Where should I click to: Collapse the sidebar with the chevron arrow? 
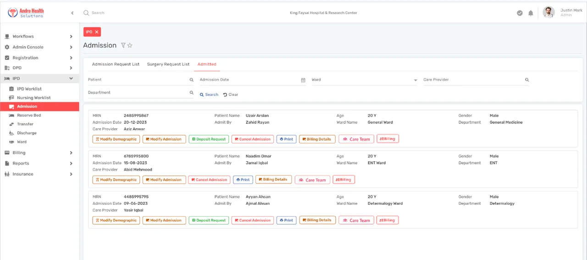coord(72,13)
